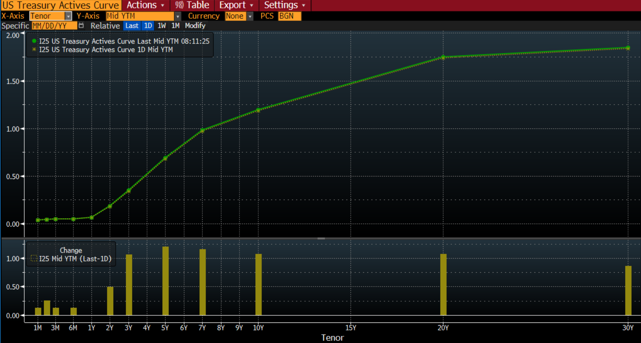
Task: Click the Modify button
Action: point(195,26)
